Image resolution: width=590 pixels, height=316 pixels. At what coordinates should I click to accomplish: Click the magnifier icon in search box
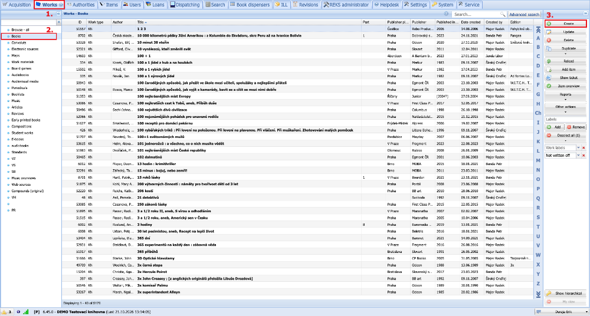(502, 14)
